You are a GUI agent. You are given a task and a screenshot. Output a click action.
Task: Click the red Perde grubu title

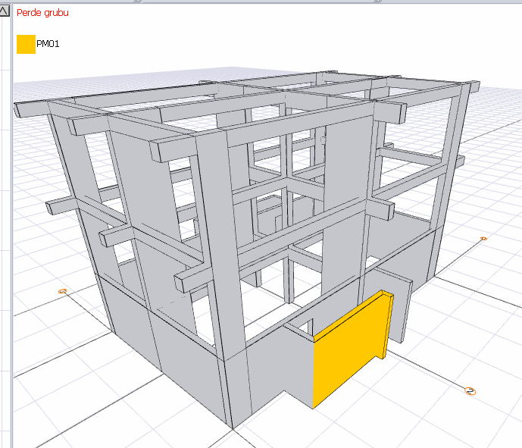[42, 13]
